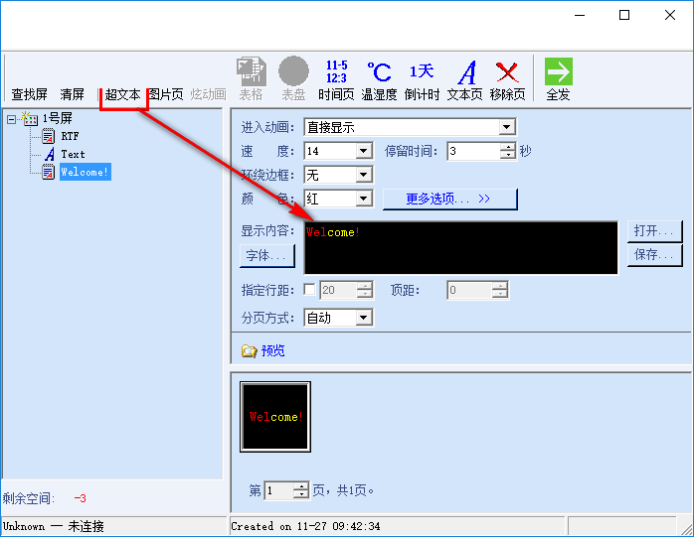Enable the 指定行距 checkbox

click(x=309, y=290)
